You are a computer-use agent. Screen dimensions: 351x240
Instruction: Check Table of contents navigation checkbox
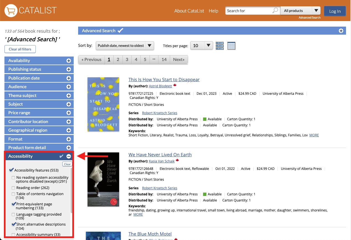(13, 194)
